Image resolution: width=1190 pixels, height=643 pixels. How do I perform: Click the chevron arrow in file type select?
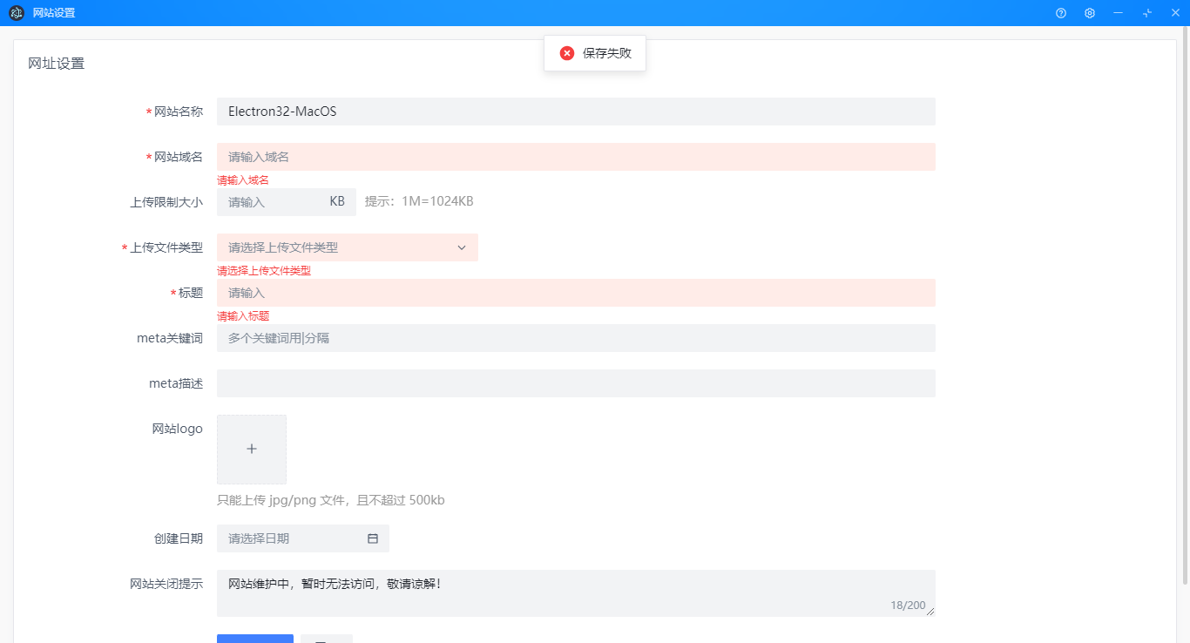pyautogui.click(x=462, y=247)
